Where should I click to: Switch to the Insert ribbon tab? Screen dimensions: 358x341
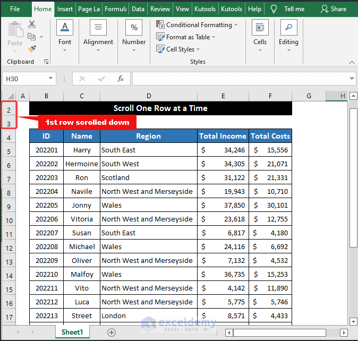click(65, 9)
